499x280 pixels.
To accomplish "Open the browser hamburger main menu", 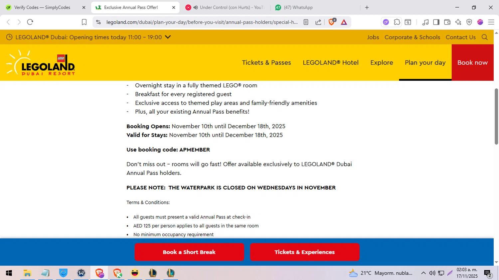I will [491, 22].
